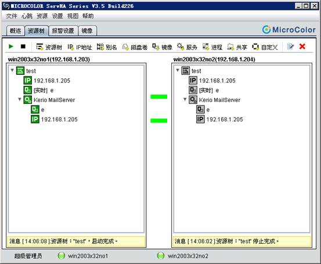Choose the 服务 service toolbar icon
The height and width of the screenshot is (264, 321).
pos(187,47)
